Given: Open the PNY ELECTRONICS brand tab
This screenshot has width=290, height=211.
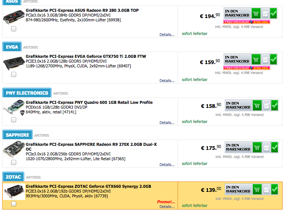Looking at the screenshot, I should click(x=27, y=93).
